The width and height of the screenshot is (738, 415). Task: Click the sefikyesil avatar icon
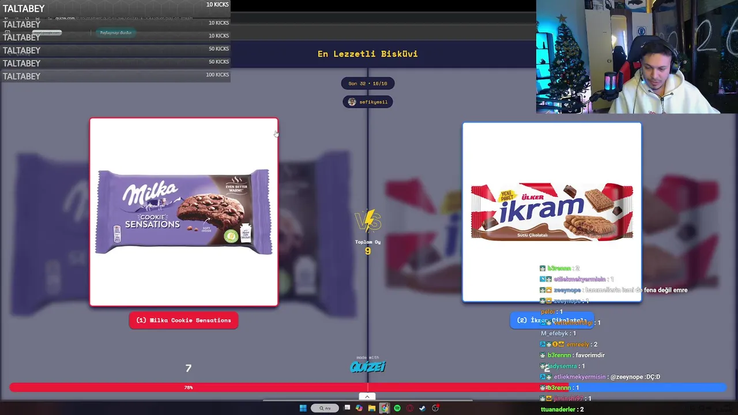click(352, 102)
